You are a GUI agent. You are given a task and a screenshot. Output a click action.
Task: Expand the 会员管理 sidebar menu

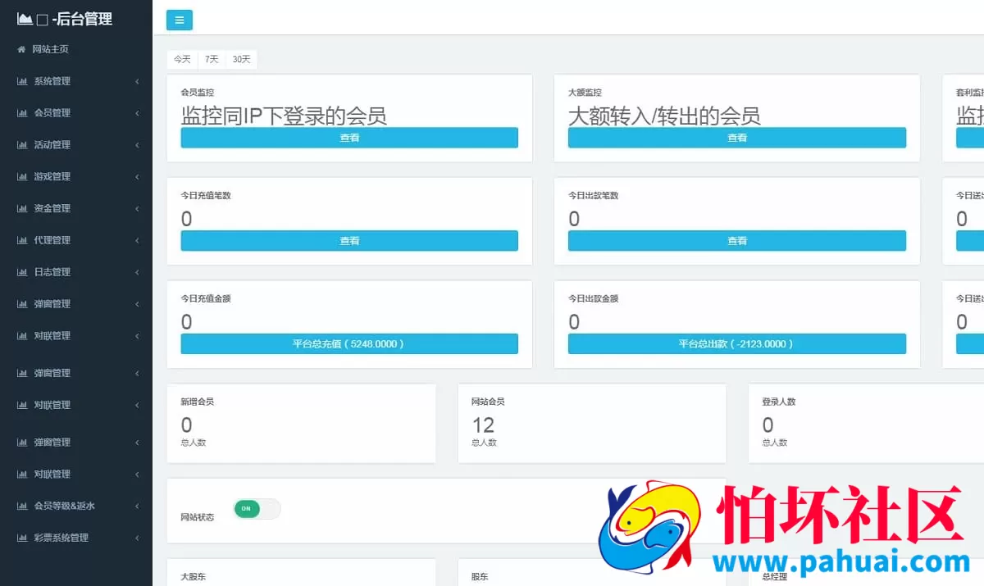tap(74, 113)
